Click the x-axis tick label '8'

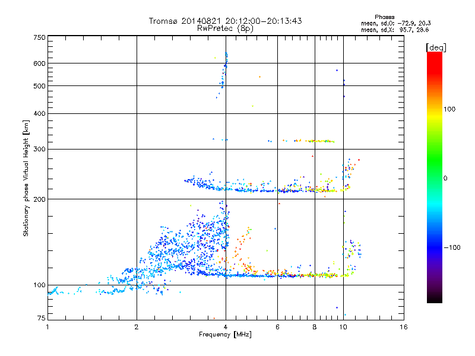315,327
